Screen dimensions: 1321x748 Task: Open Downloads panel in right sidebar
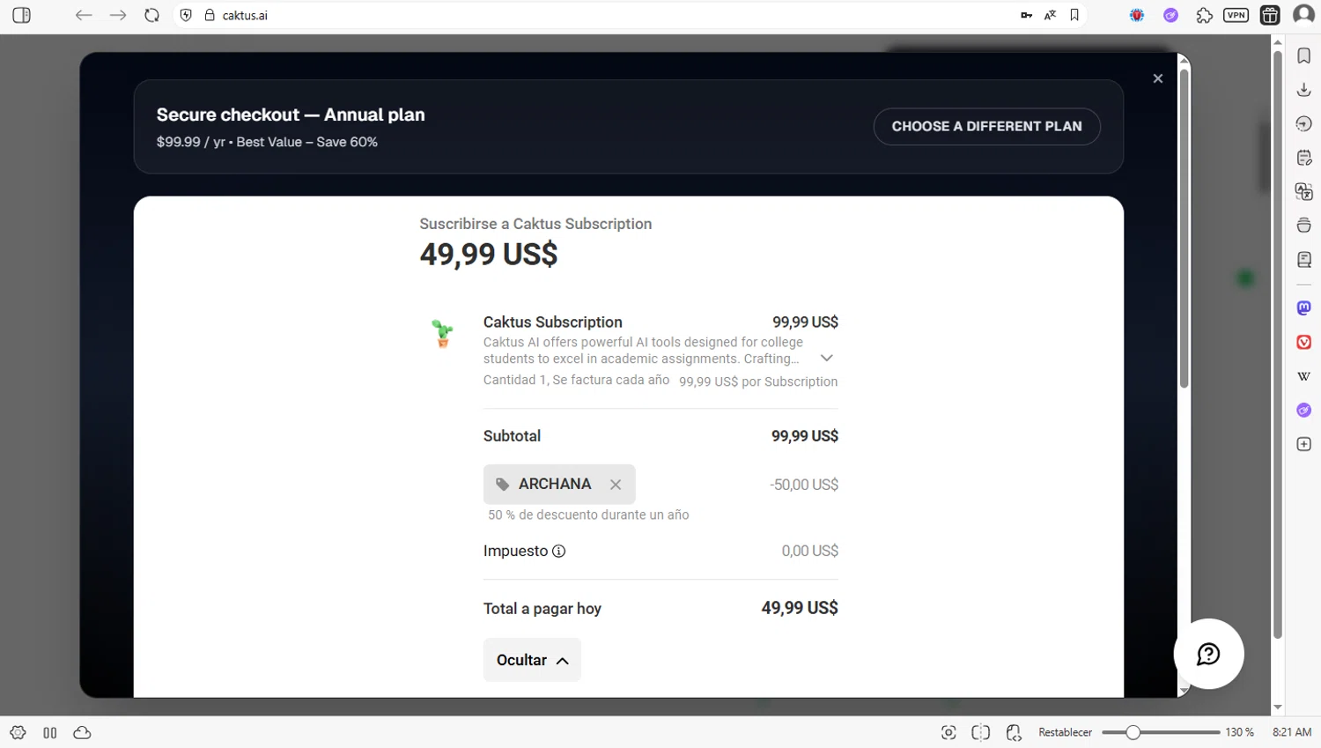point(1304,90)
